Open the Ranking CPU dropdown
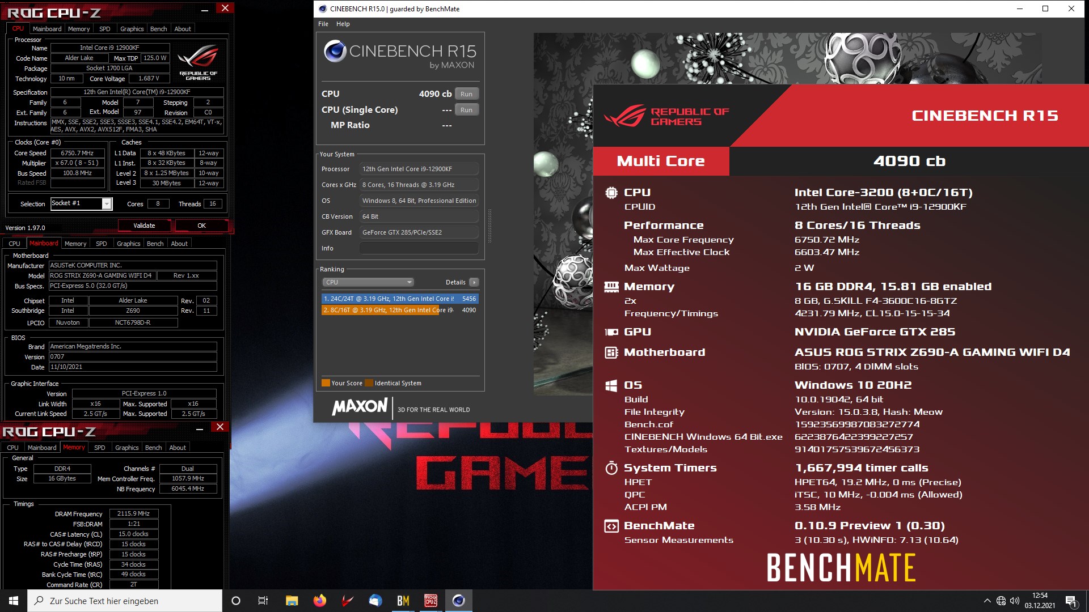 368,282
